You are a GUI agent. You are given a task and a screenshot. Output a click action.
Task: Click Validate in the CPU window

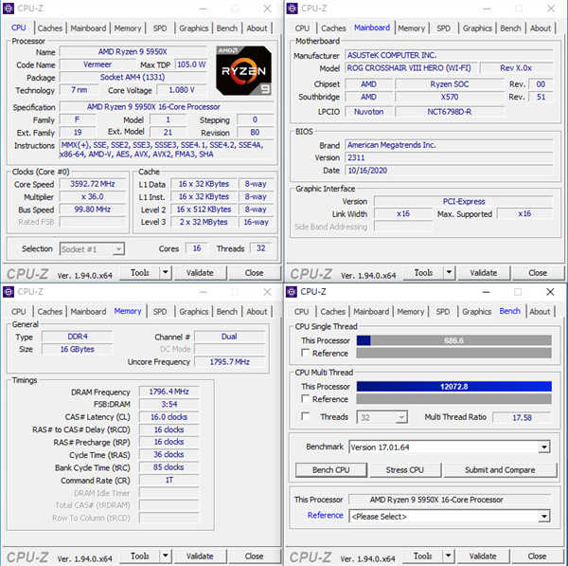click(200, 273)
